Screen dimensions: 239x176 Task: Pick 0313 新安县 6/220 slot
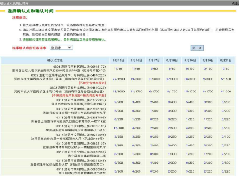pyautogui.click(x=118, y=119)
